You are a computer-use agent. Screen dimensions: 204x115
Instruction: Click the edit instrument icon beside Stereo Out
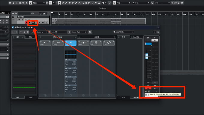pos(90,32)
